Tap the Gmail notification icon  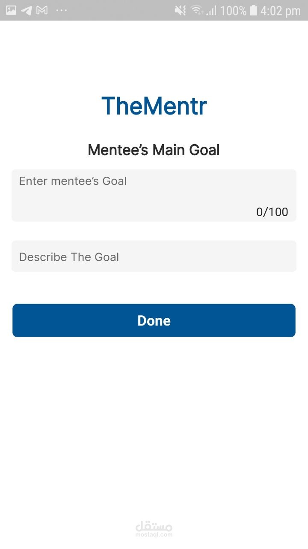pos(42,10)
